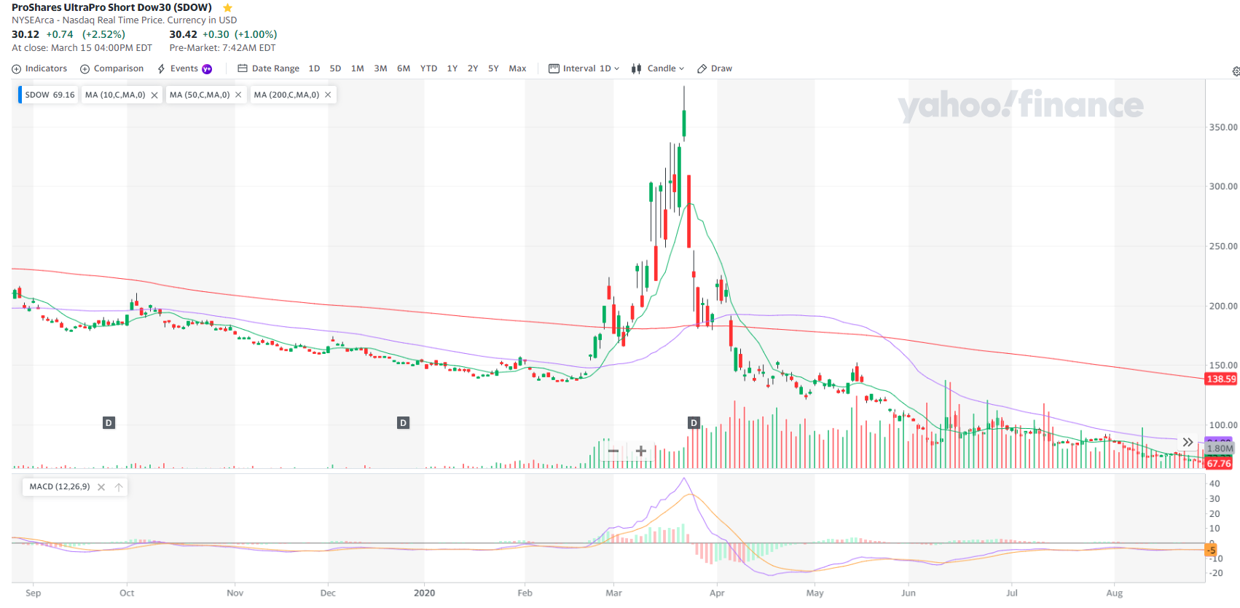Image resolution: width=1240 pixels, height=608 pixels.
Task: Select the 6M date range
Action: click(x=404, y=68)
